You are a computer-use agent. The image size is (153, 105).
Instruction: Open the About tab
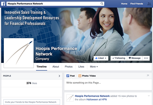click(x=56, y=67)
